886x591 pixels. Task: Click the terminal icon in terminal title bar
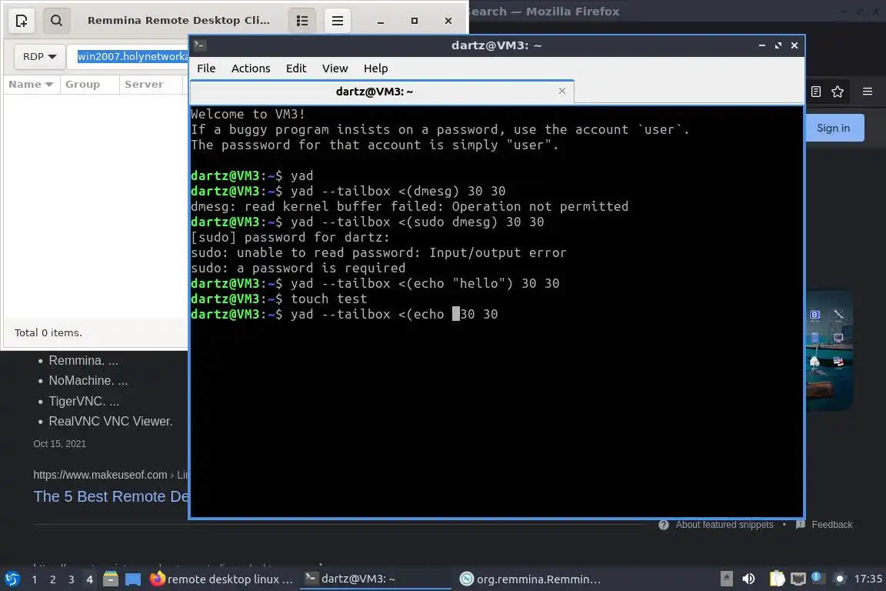click(x=199, y=45)
